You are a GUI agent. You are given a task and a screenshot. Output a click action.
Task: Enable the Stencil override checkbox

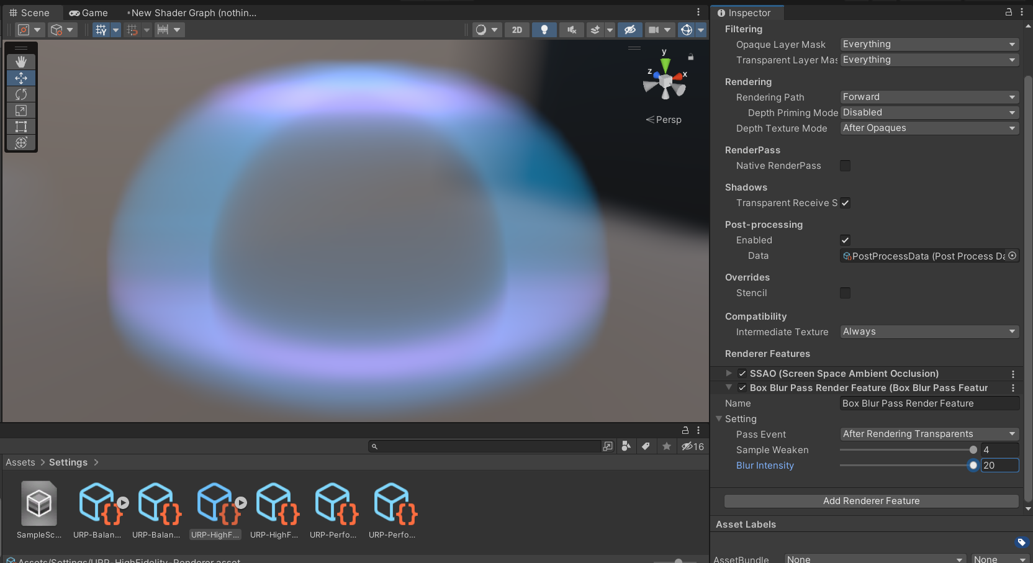tap(845, 293)
